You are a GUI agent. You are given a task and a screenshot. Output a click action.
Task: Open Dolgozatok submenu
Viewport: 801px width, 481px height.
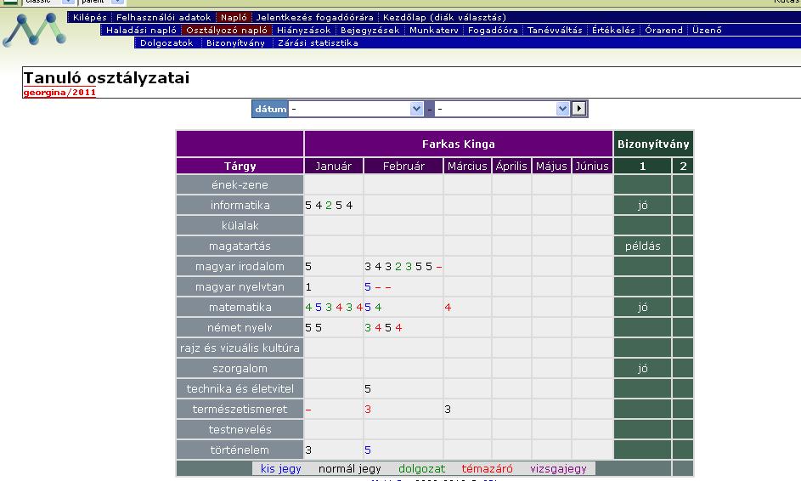pyautogui.click(x=166, y=43)
